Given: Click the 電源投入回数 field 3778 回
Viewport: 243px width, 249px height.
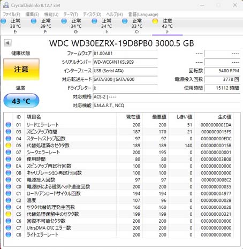Looking at the screenshot, I should (222, 79).
